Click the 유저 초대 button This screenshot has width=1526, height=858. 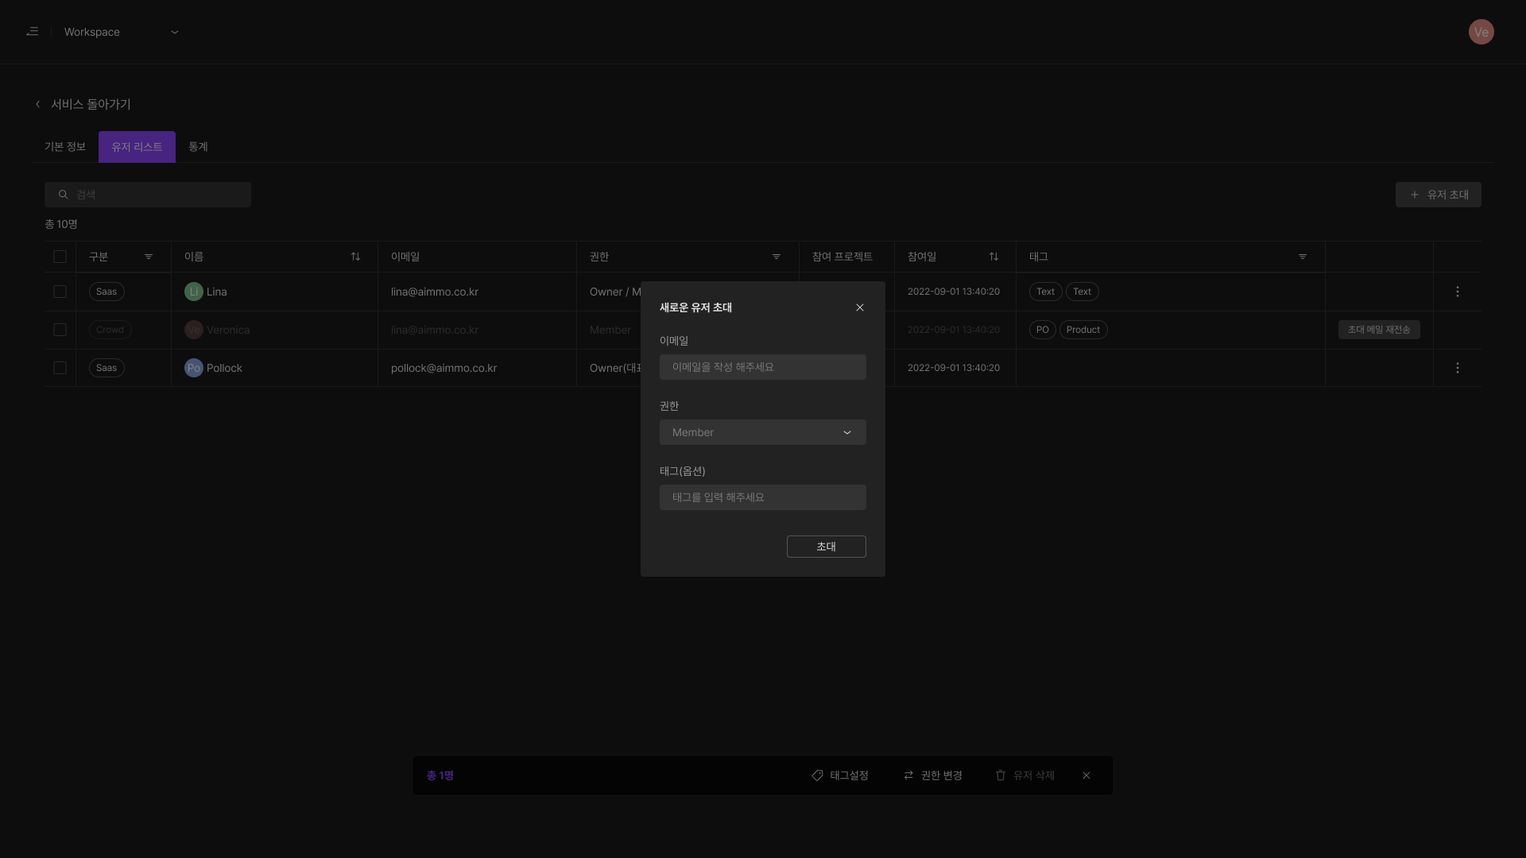[x=1438, y=195]
